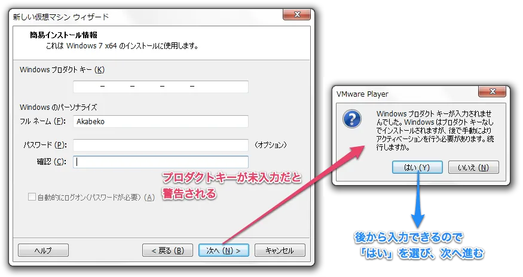Image resolution: width=523 pixels, height=277 pixels.
Task: Decline with いいえ (N) in the VMware Player dialog
Action: [473, 167]
